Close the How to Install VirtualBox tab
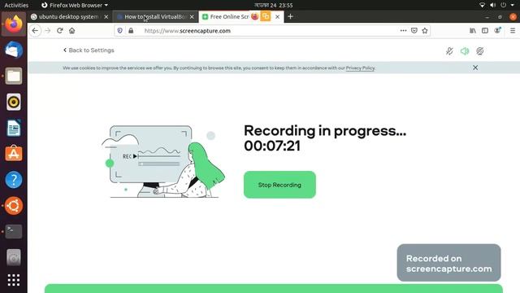The image size is (520, 293). pyautogui.click(x=192, y=16)
